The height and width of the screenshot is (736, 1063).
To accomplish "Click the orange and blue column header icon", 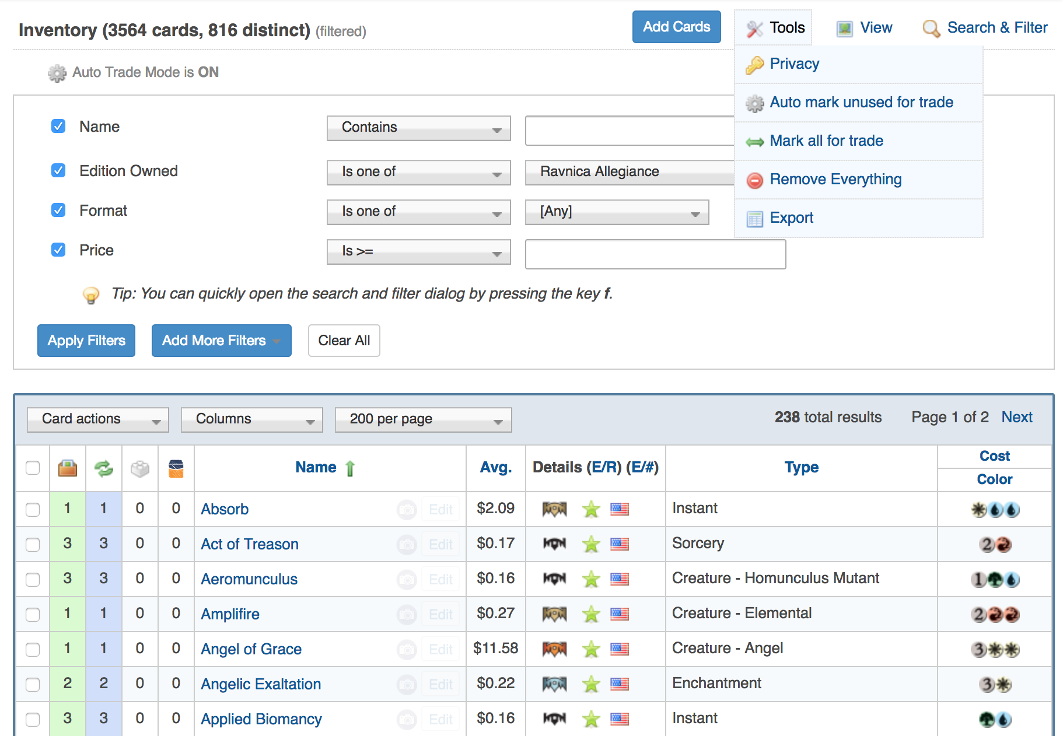I will point(176,468).
